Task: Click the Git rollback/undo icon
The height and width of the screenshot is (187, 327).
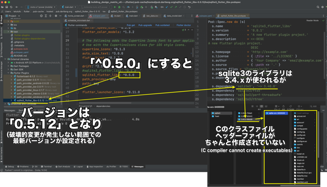Action: tap(189, 7)
